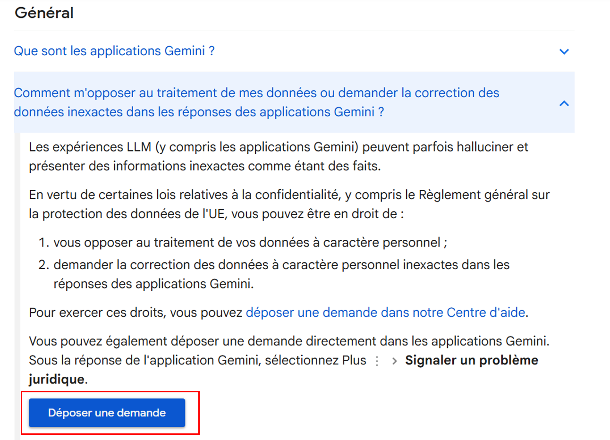Expand the "Que sont les applications Gemini" chevron
The image size is (610, 440).
coord(564,51)
